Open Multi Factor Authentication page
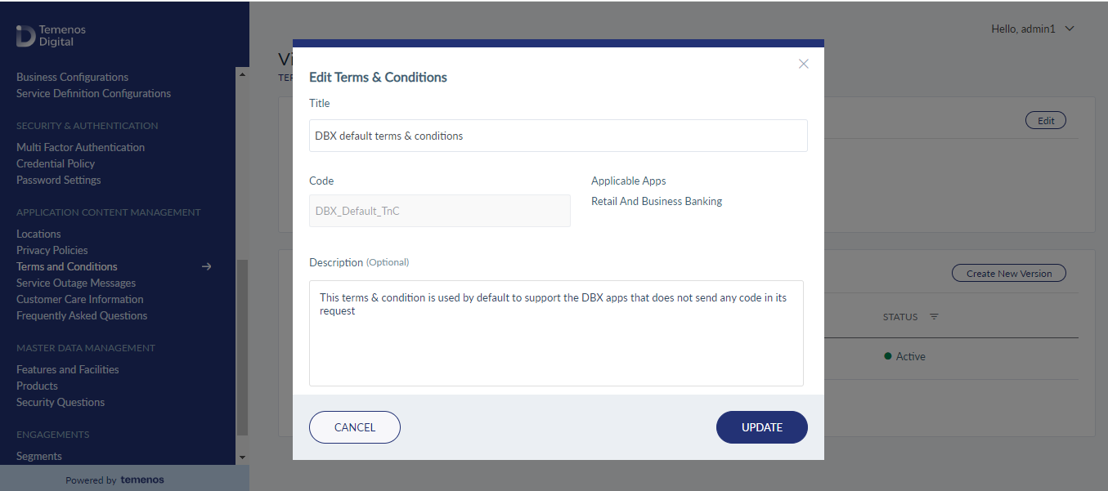The height and width of the screenshot is (491, 1108). [x=81, y=147]
